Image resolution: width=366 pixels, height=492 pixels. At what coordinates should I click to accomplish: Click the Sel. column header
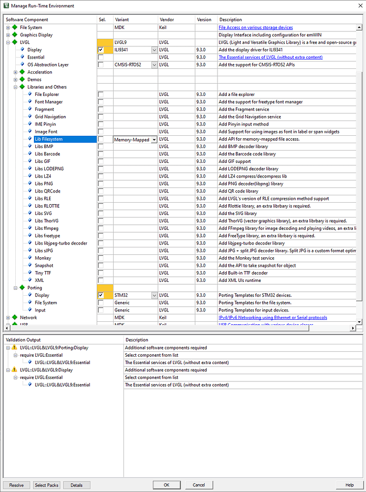105,20
